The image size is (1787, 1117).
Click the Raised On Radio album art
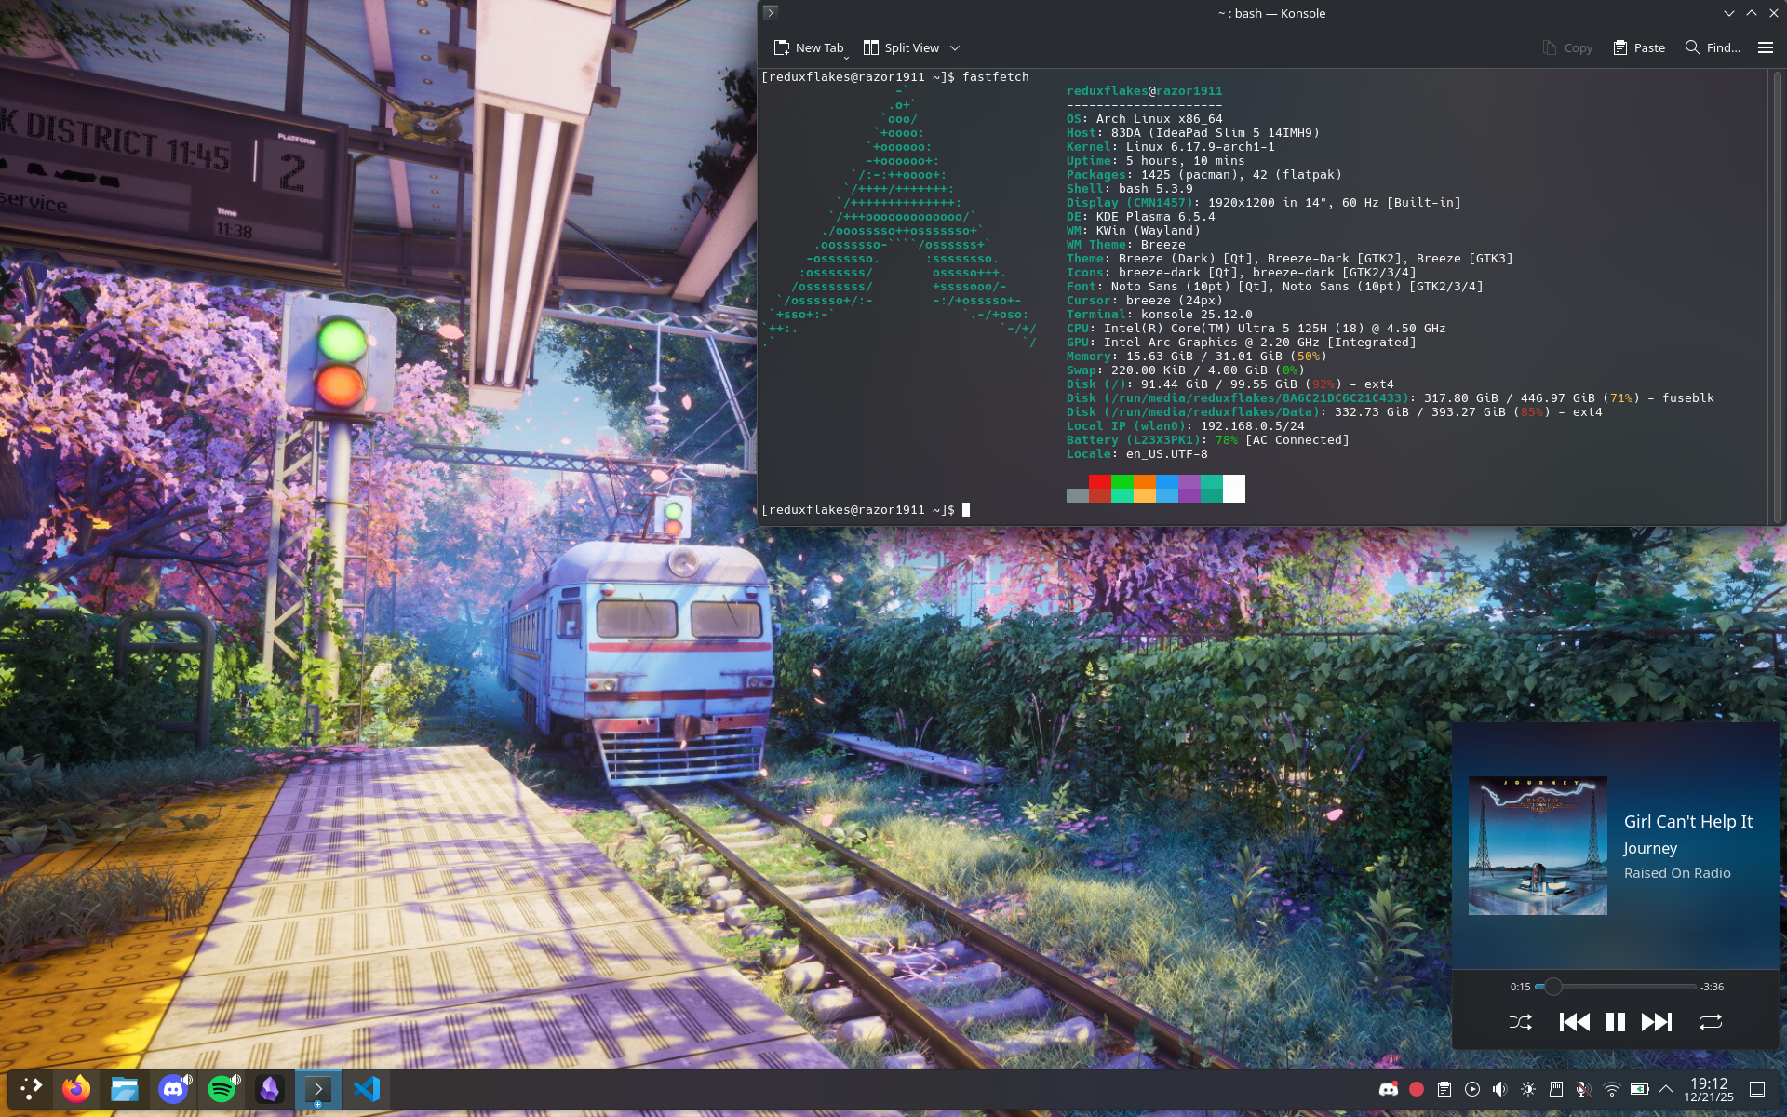pos(1537,845)
